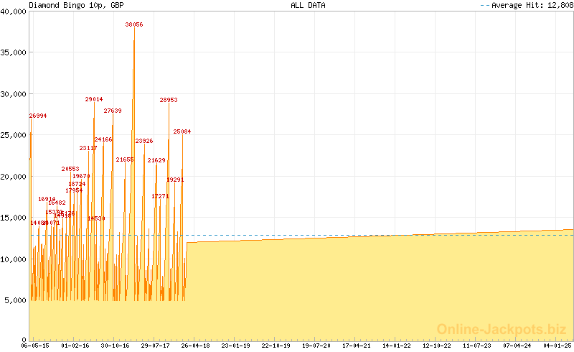Click the 40,000 y-axis label
574x352 pixels.
[x=14, y=11]
